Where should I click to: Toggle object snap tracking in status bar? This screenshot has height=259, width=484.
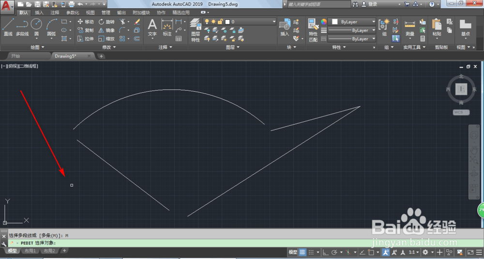pos(363,252)
